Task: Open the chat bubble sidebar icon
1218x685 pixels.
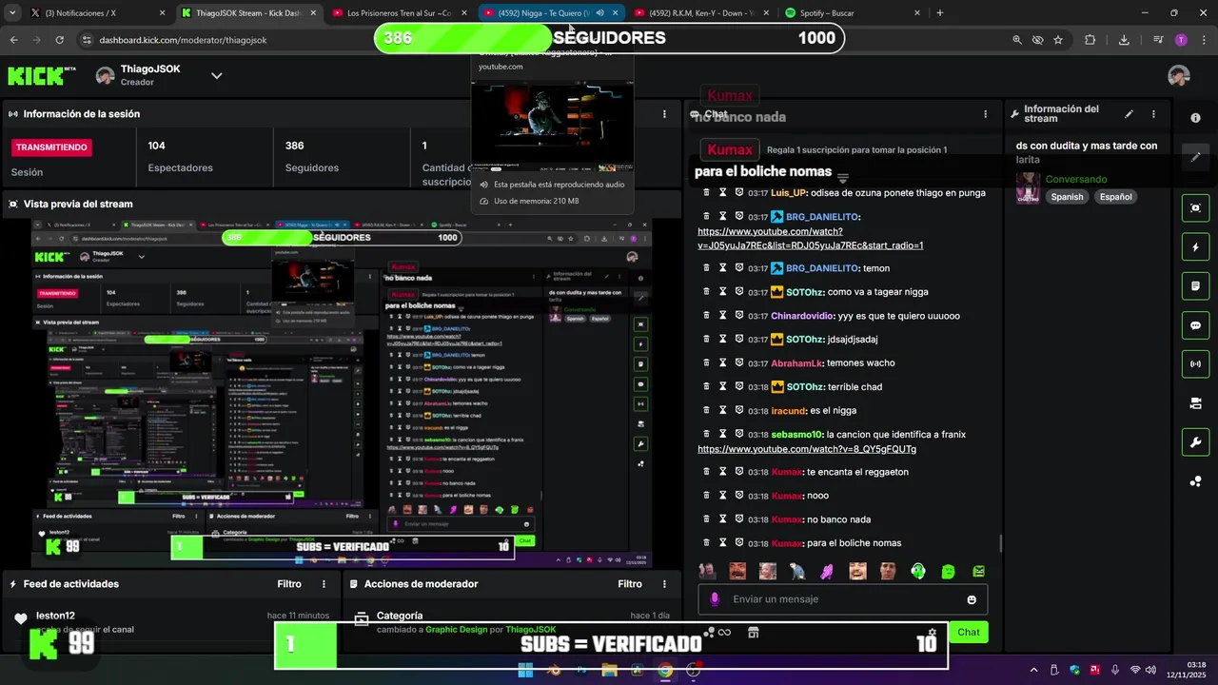Action: 1195,325
